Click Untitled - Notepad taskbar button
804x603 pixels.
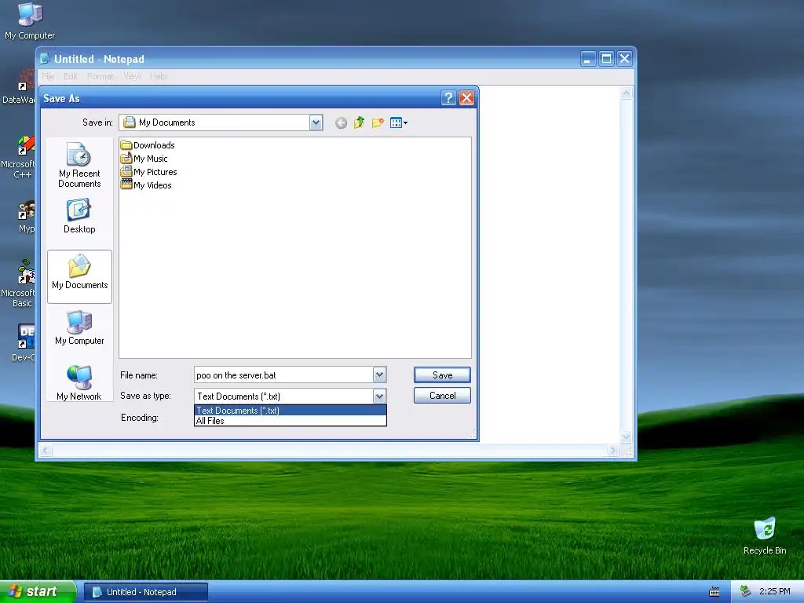145,592
